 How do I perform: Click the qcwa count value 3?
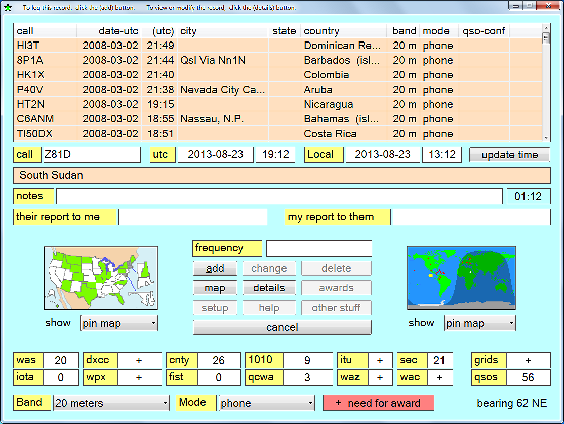tap(307, 377)
